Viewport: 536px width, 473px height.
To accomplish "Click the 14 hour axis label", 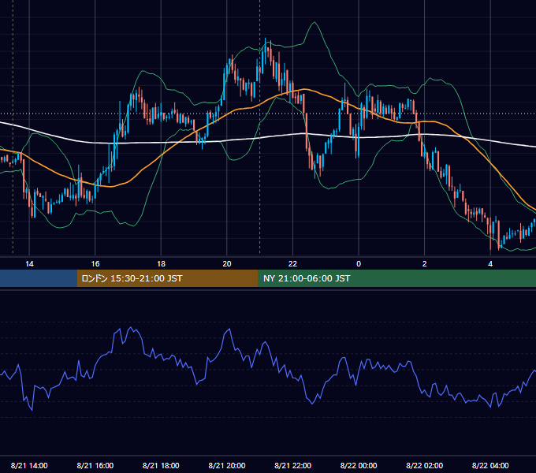I will click(x=29, y=264).
